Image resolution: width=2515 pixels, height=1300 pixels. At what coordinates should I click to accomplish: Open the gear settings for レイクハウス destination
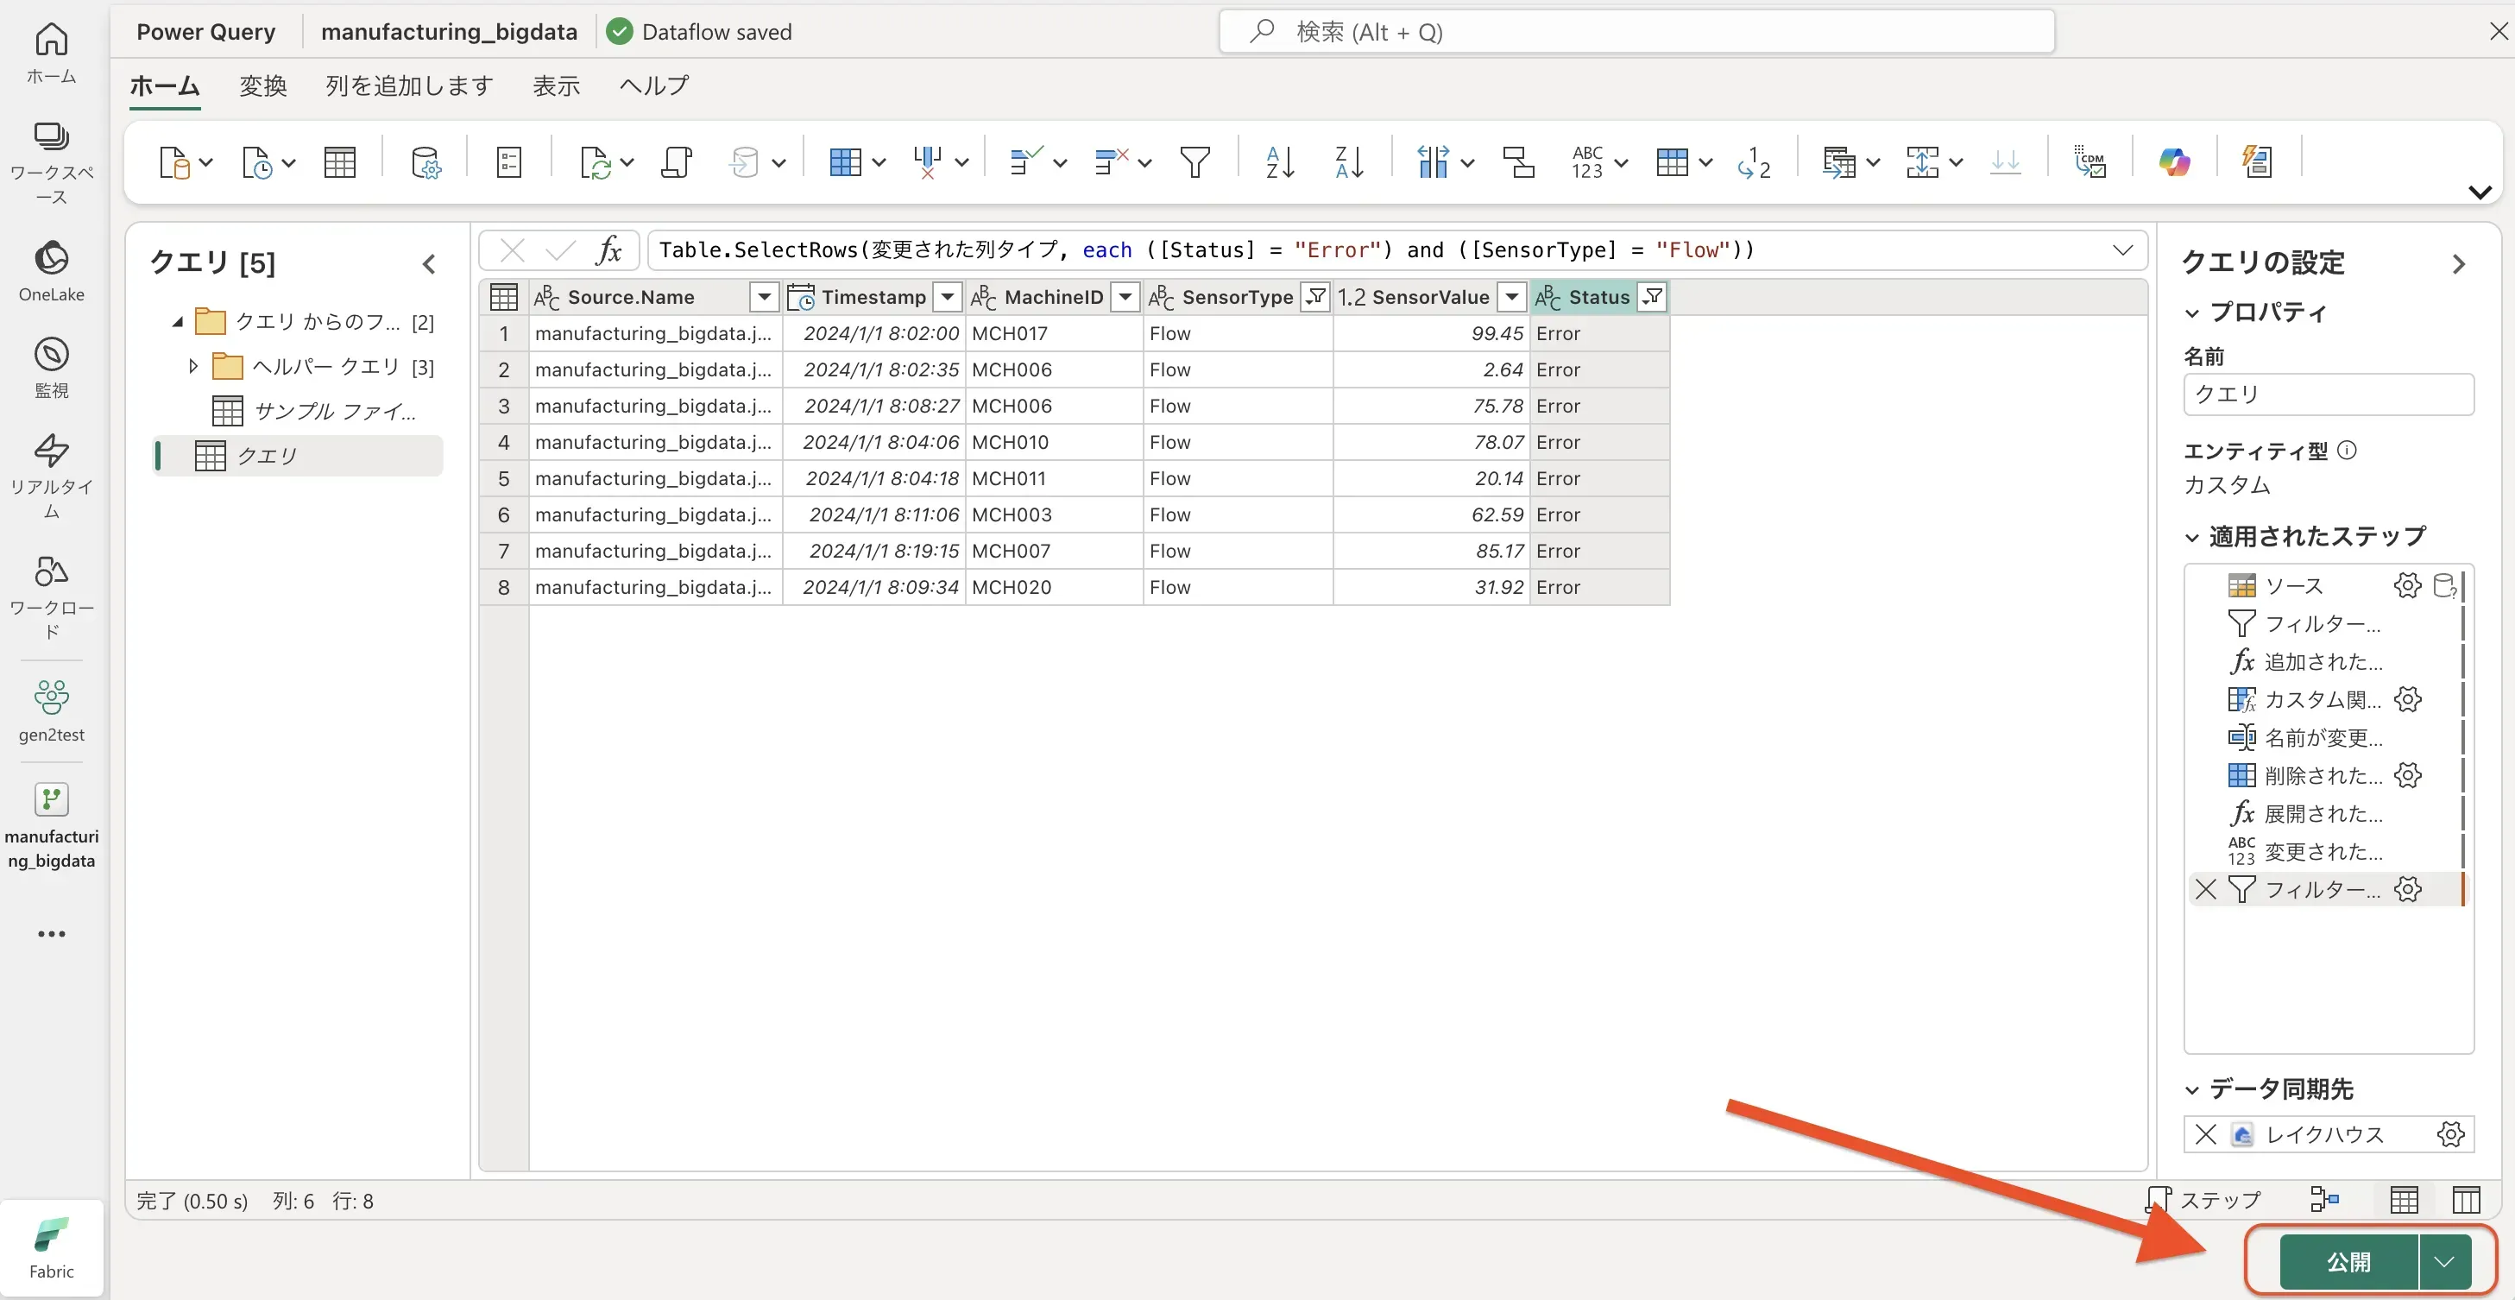click(2449, 1134)
